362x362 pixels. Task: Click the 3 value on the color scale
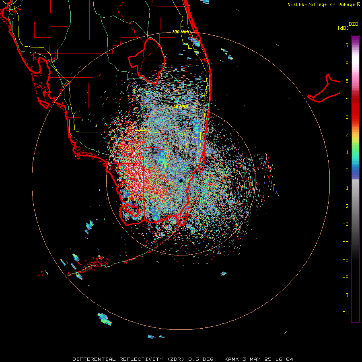pyautogui.click(x=347, y=117)
